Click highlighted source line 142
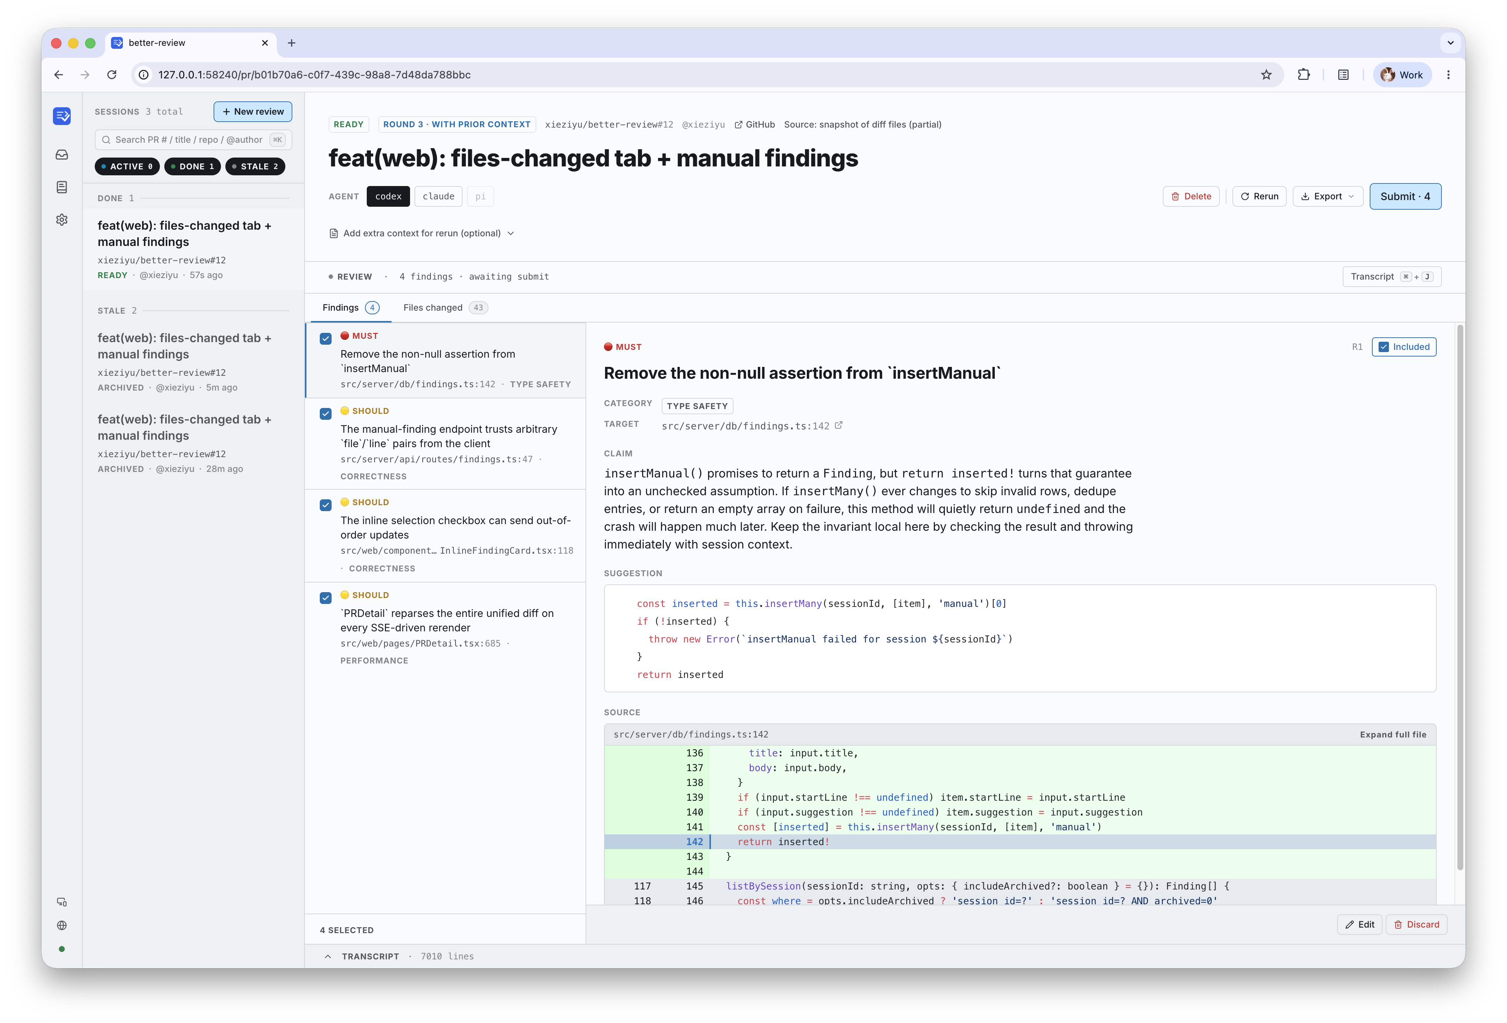The width and height of the screenshot is (1507, 1023). coord(1020,842)
